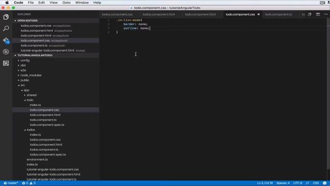
Task: Open the Apple menu
Action: tap(7, 3)
